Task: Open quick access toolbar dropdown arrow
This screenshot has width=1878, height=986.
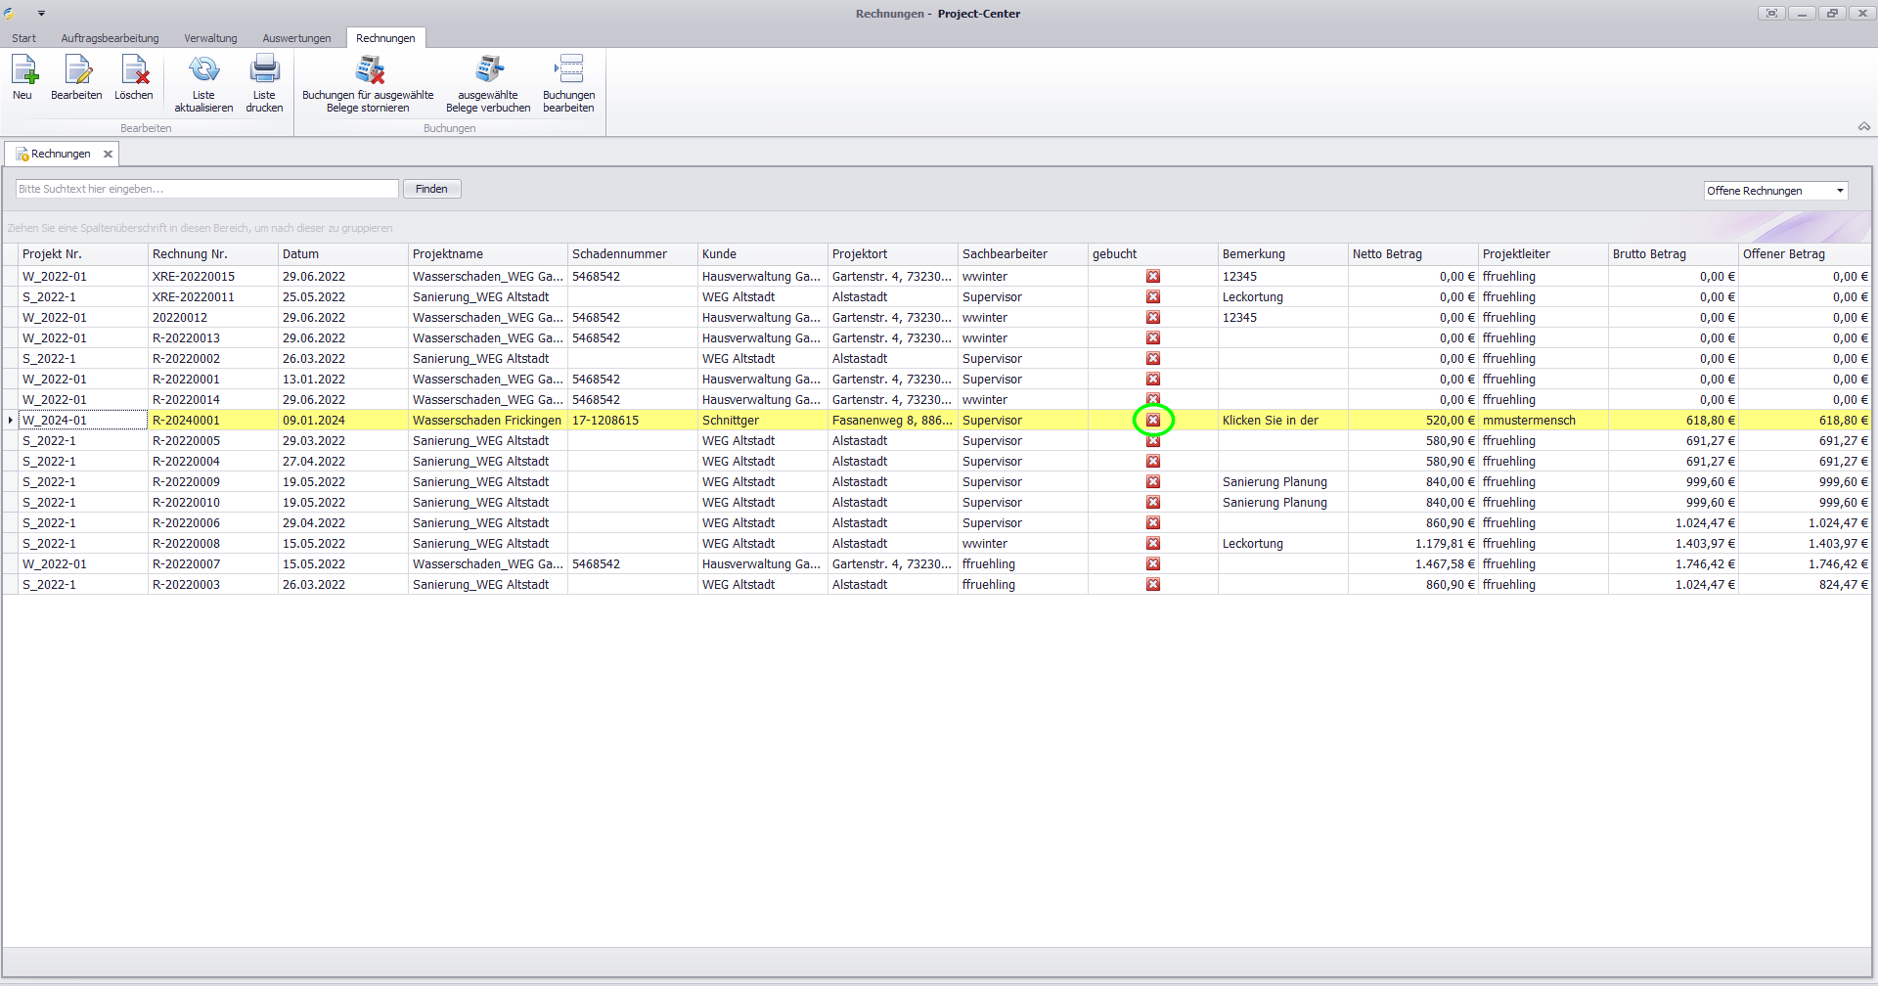Action: click(41, 14)
